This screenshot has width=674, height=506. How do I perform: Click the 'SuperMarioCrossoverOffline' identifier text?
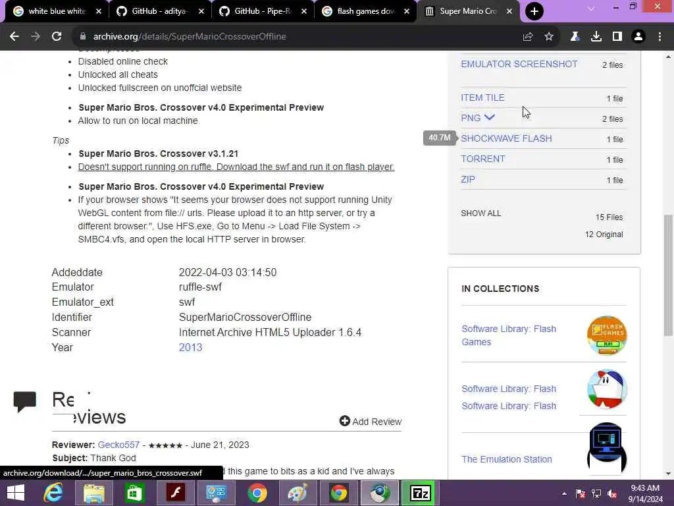245,317
